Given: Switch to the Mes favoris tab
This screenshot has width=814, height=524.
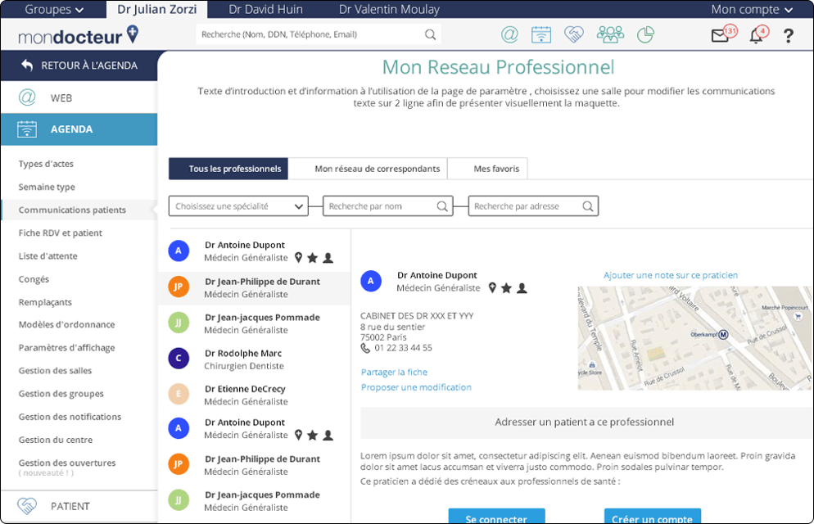Looking at the screenshot, I should [x=495, y=169].
